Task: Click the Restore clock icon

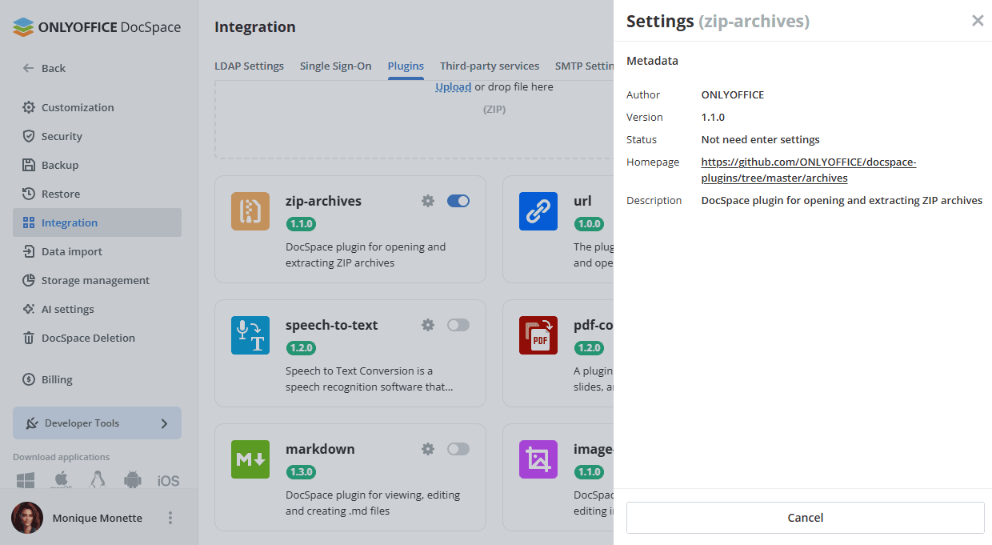Action: (x=29, y=194)
